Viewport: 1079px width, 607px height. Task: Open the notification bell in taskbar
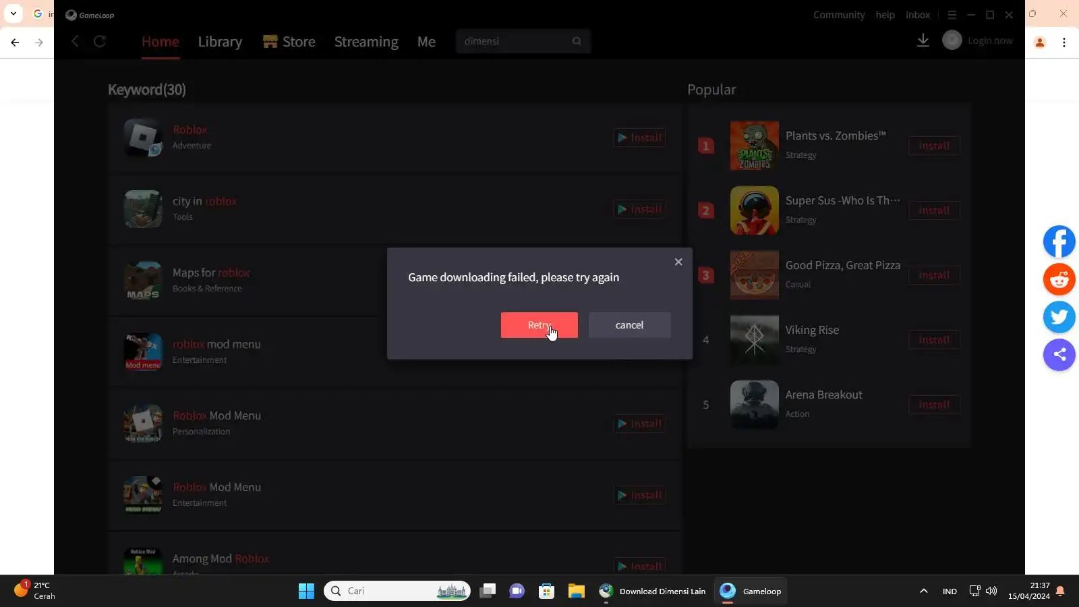pyautogui.click(x=1060, y=591)
